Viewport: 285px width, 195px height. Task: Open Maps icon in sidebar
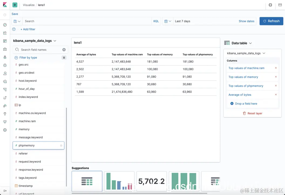[x=5, y=57]
